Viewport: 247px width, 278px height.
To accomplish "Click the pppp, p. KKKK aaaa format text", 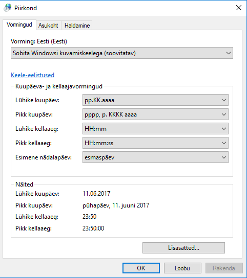I will point(111,114).
